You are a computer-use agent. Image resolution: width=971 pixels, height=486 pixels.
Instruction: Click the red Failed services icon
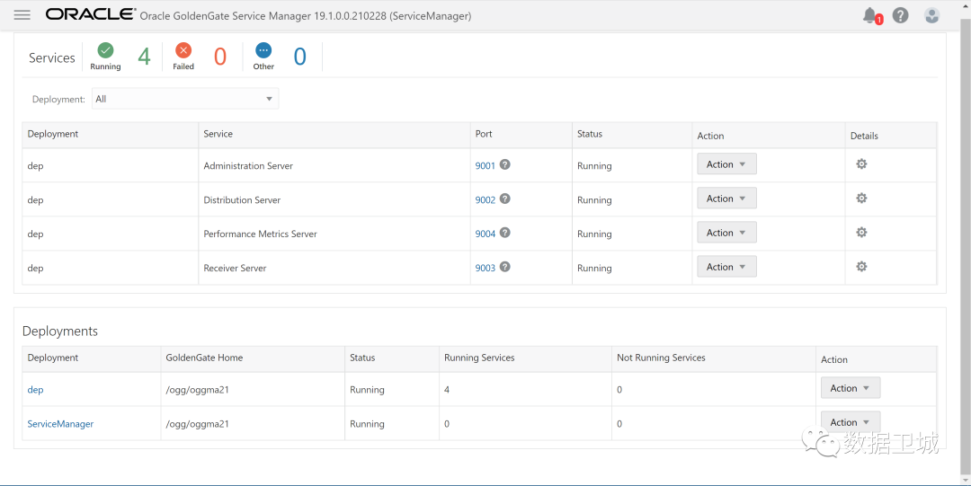[x=183, y=50]
